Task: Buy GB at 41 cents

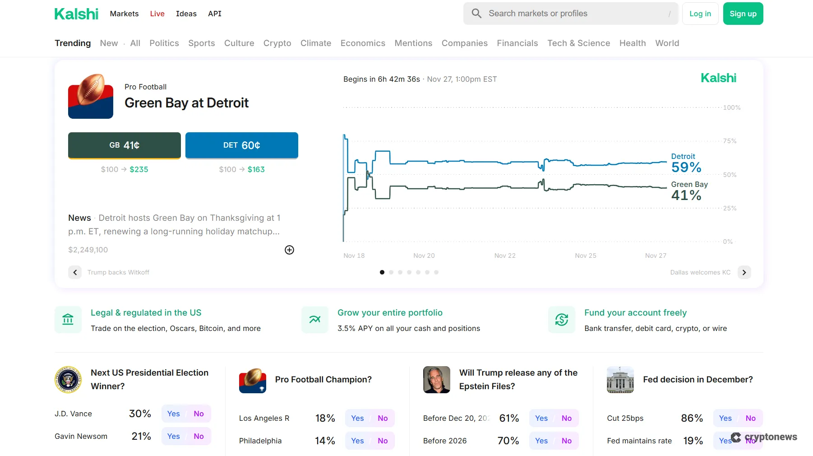Action: click(124, 145)
